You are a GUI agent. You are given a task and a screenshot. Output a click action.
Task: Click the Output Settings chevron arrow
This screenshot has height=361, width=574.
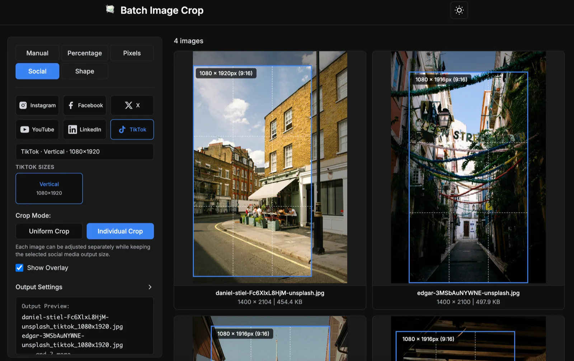[x=150, y=287]
